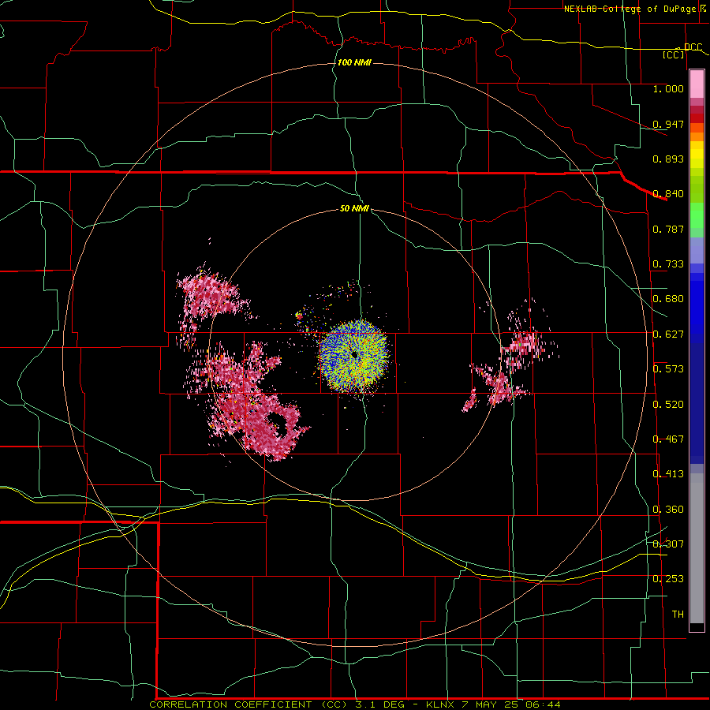Click the [CC] label above the color scale

pyautogui.click(x=674, y=54)
